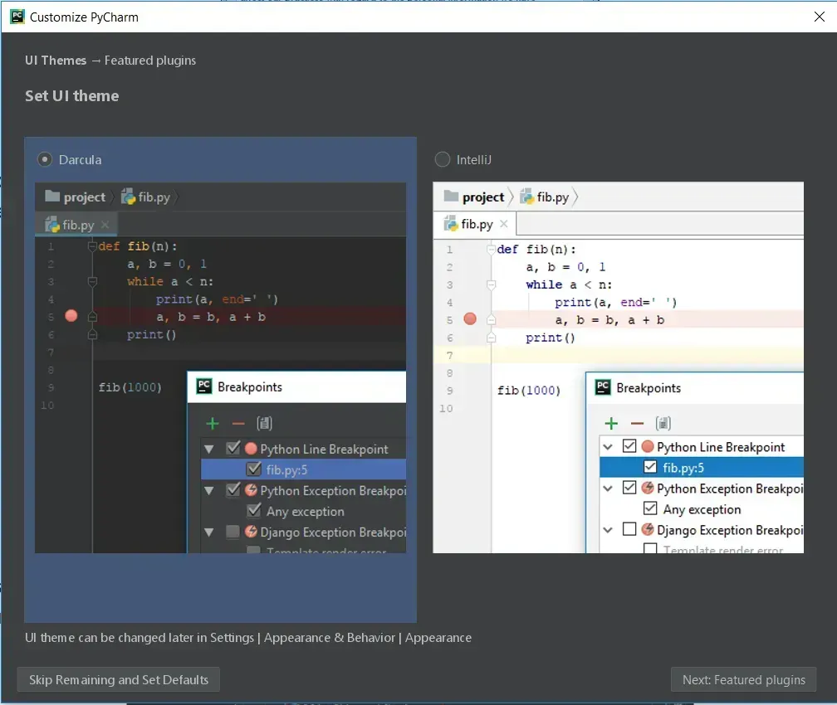This screenshot has height=705, width=837.
Task: Click the Featured plugins breadcrumb step
Action: tap(150, 61)
